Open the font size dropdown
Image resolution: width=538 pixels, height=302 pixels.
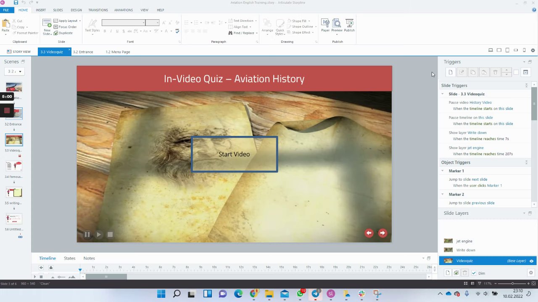click(x=153, y=23)
